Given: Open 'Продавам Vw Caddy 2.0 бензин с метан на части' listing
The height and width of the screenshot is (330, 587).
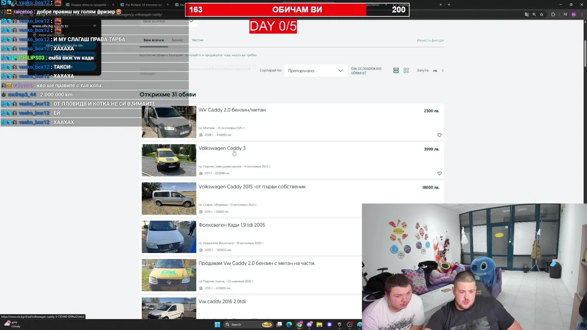Looking at the screenshot, I should (257, 264).
